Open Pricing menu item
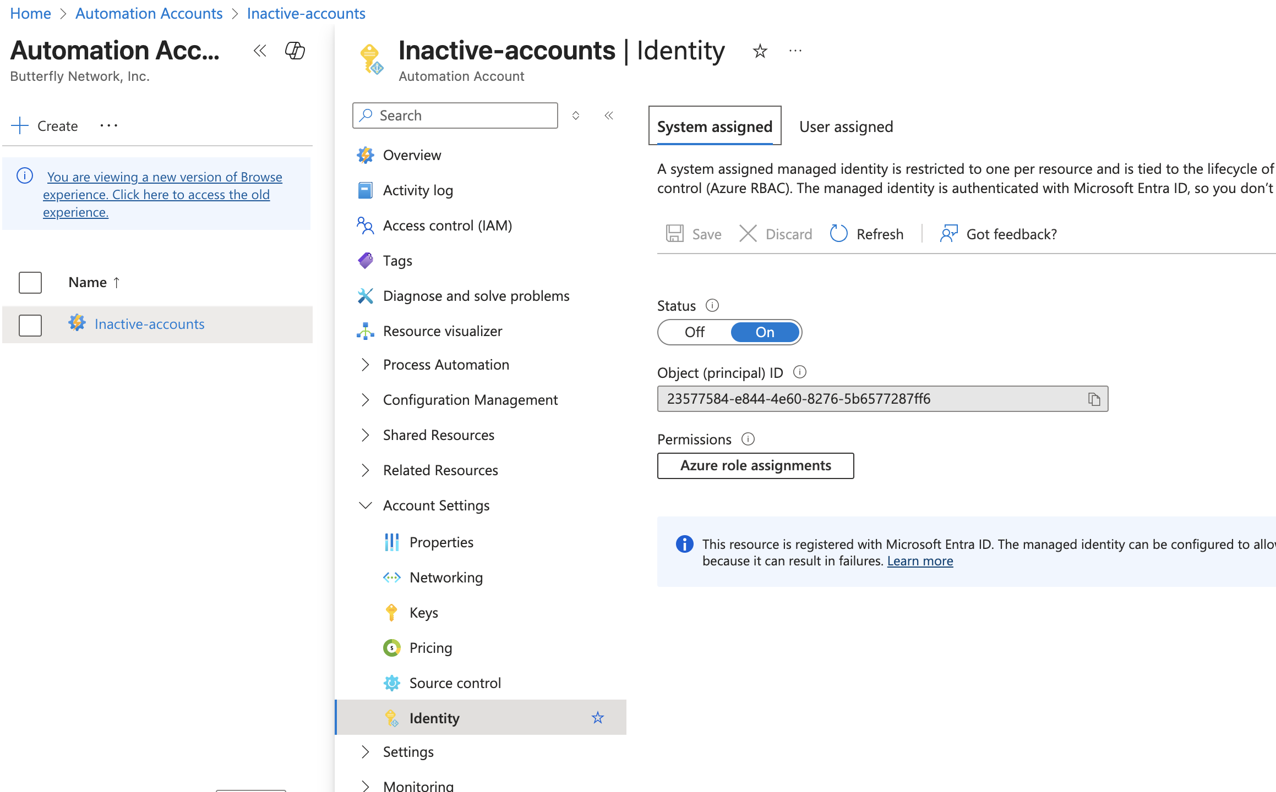Viewport: 1276px width, 792px height. click(x=430, y=648)
